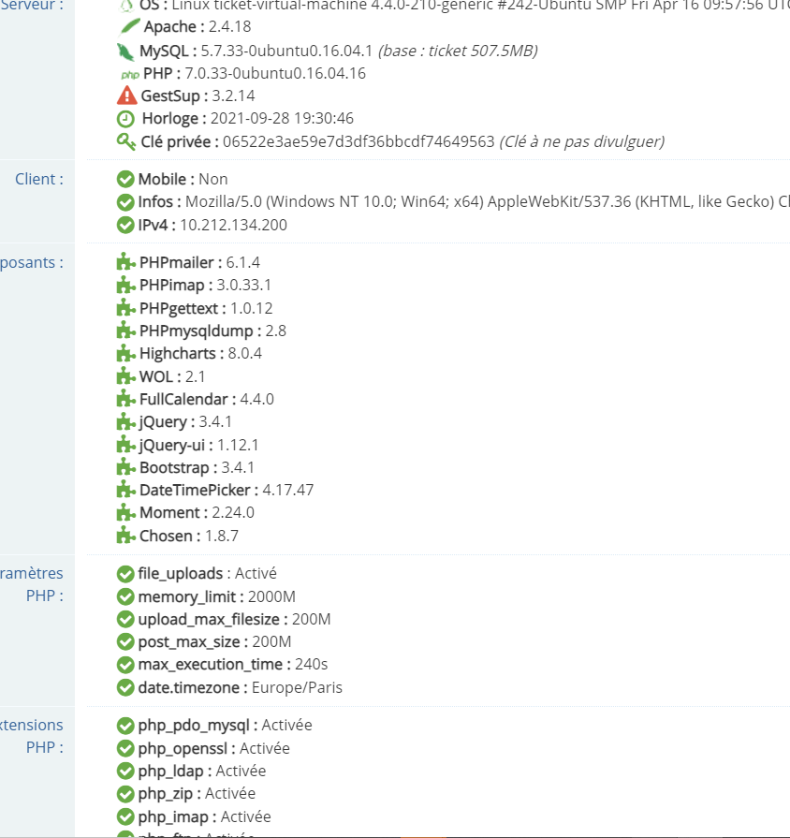Click the green check next to Infos

pos(125,202)
